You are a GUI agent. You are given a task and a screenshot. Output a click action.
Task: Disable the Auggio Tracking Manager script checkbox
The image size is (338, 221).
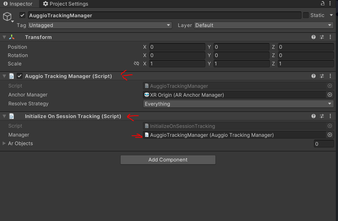19,76
